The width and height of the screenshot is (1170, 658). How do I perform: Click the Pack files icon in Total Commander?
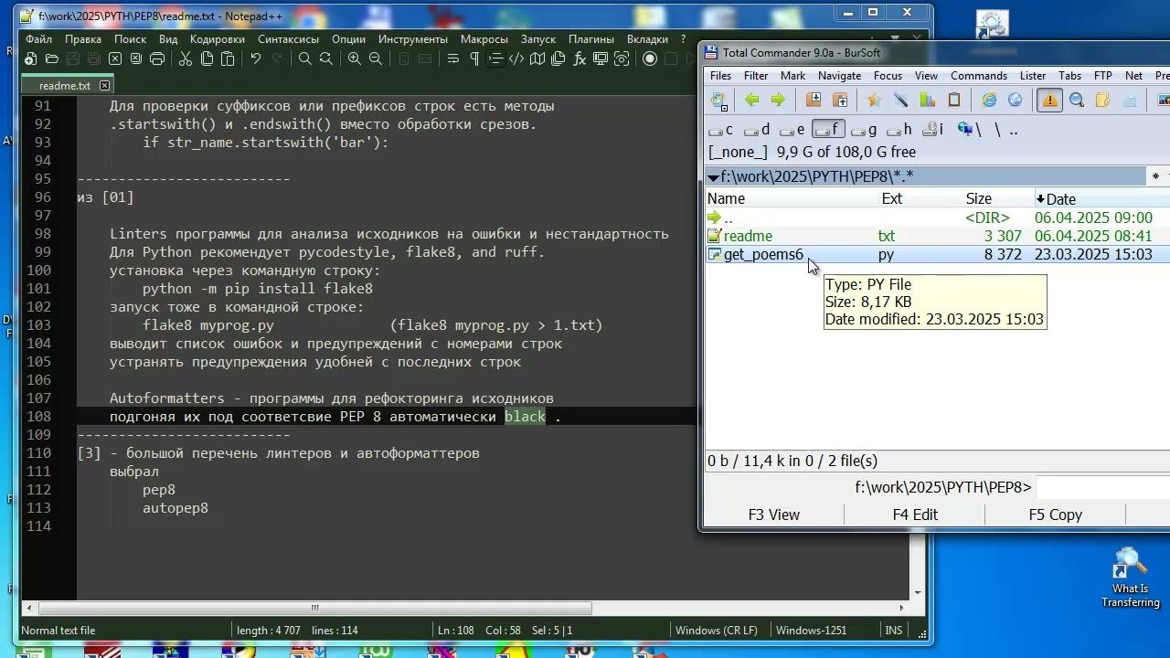[x=814, y=101]
